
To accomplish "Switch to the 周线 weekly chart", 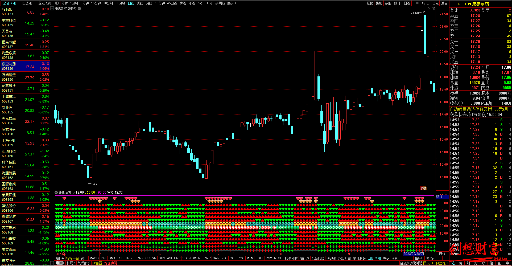I will tap(140, 3).
